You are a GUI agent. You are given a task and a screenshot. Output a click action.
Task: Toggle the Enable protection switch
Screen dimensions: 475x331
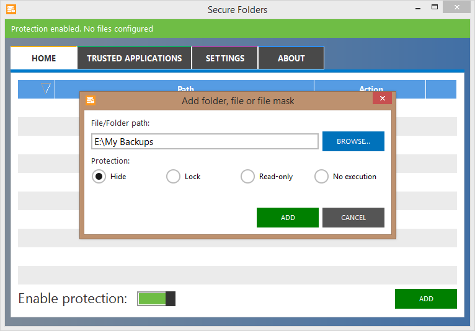(x=156, y=299)
